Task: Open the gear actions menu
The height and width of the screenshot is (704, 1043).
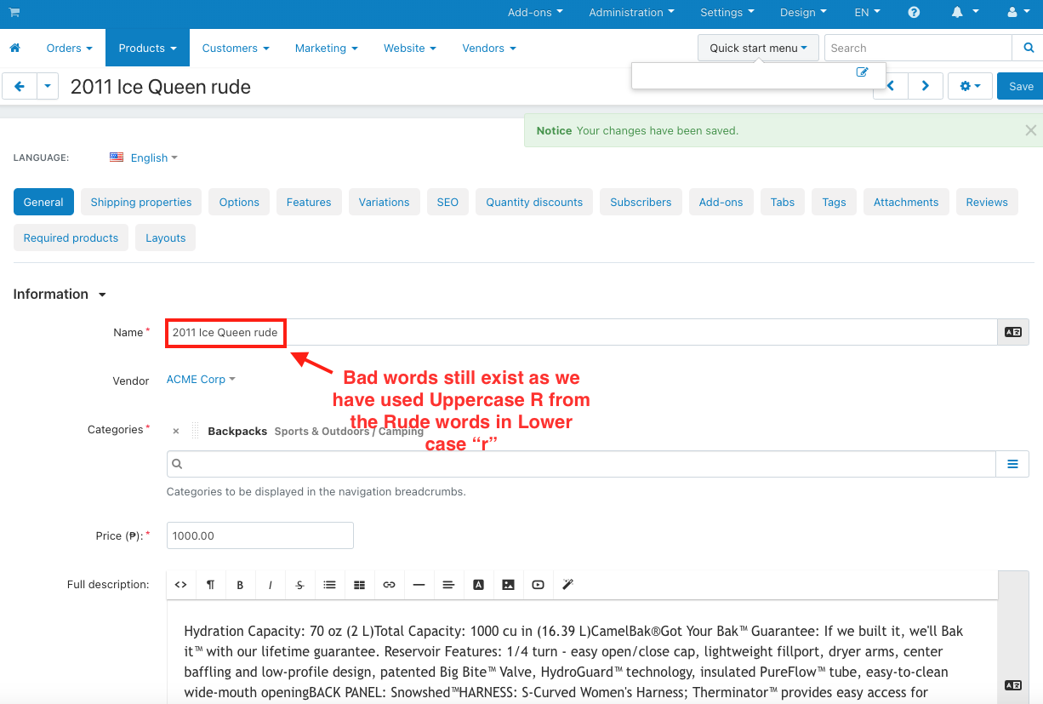Action: [970, 86]
